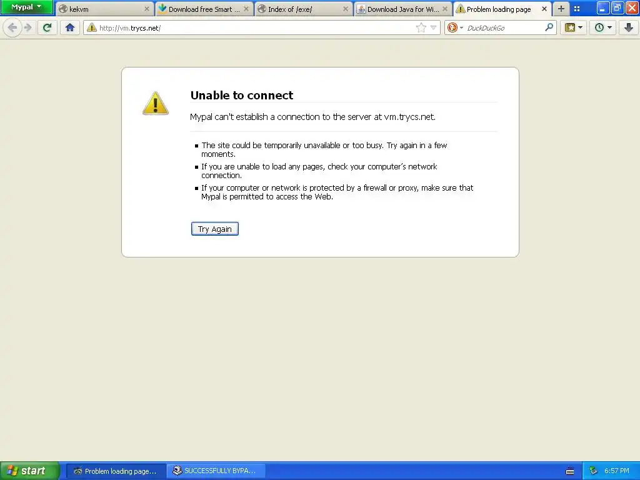Click the network tray icon
Viewport: 640px width, 480px height.
(593, 471)
